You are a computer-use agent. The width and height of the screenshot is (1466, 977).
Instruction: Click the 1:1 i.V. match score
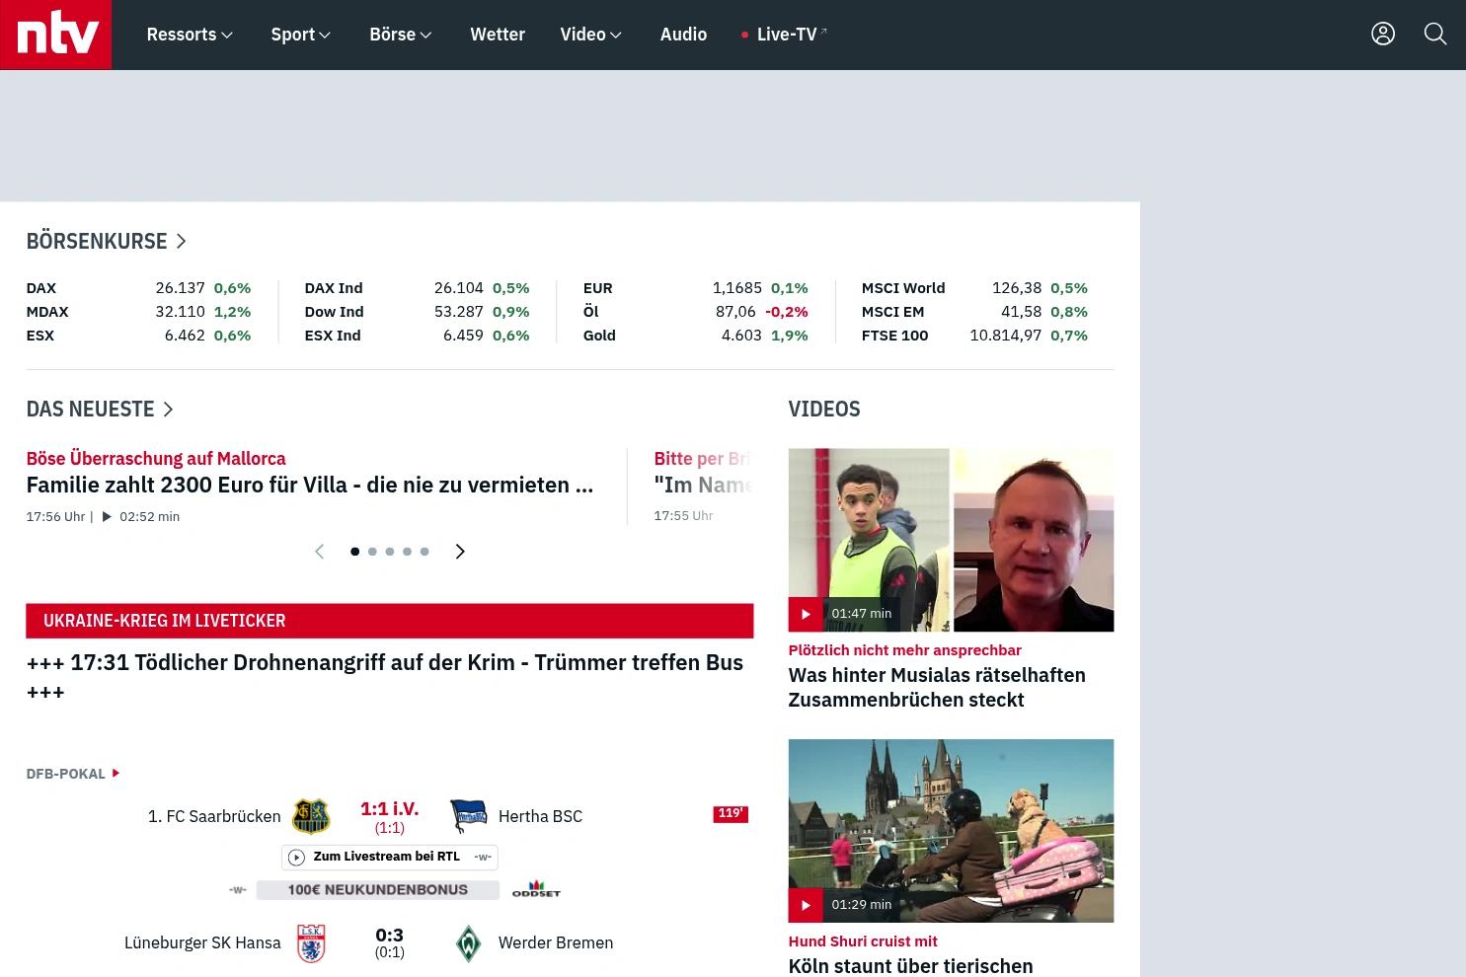[389, 809]
